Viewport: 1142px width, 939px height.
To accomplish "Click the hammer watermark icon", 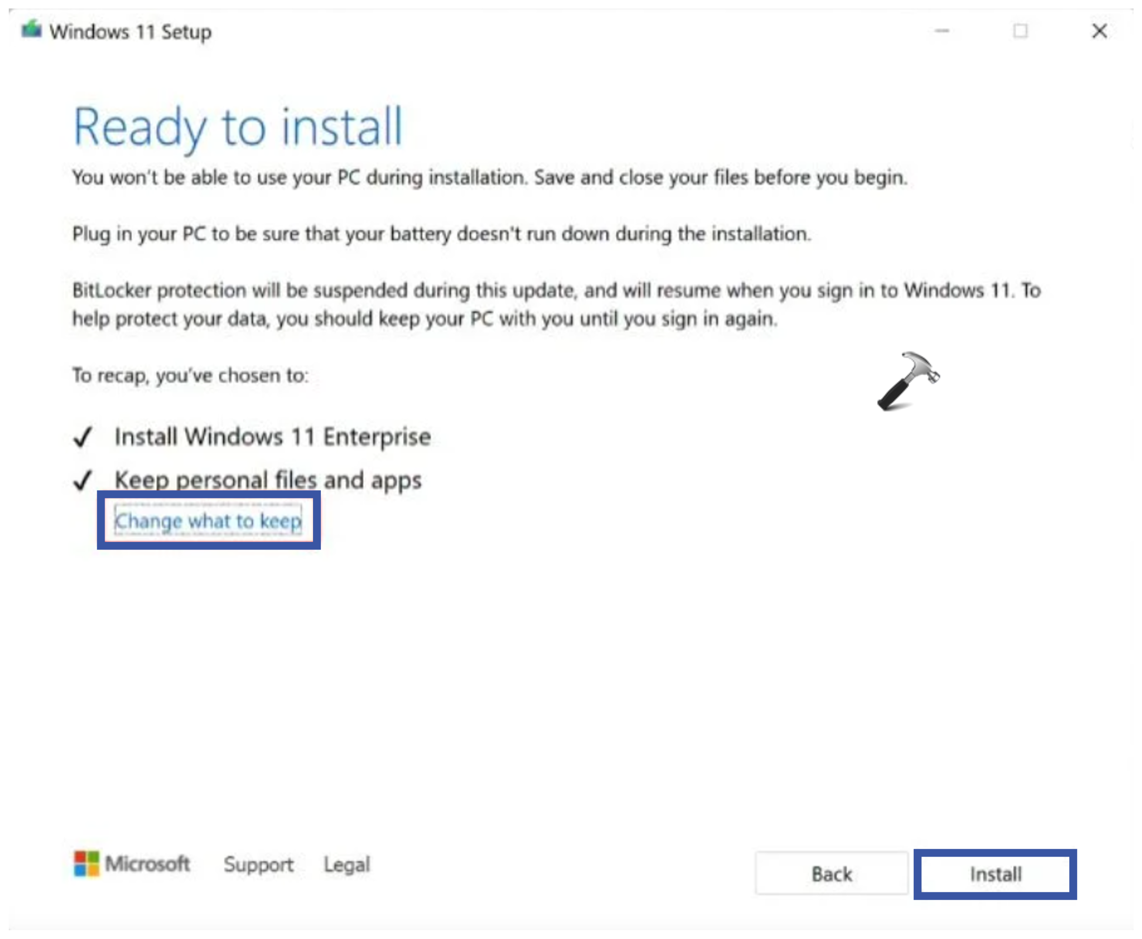I will (908, 381).
